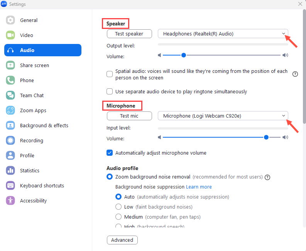
Task: Enable separate audio device for ringtone
Action: pyautogui.click(x=110, y=91)
